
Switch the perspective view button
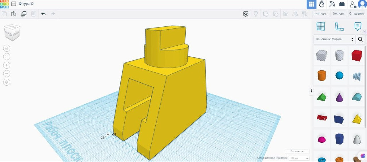7,82
